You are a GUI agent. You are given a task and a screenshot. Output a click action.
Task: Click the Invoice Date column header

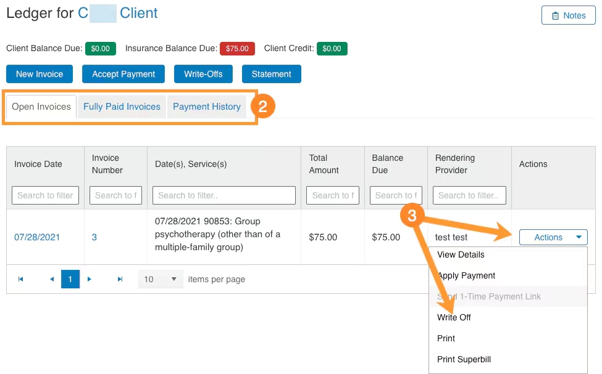coord(38,164)
